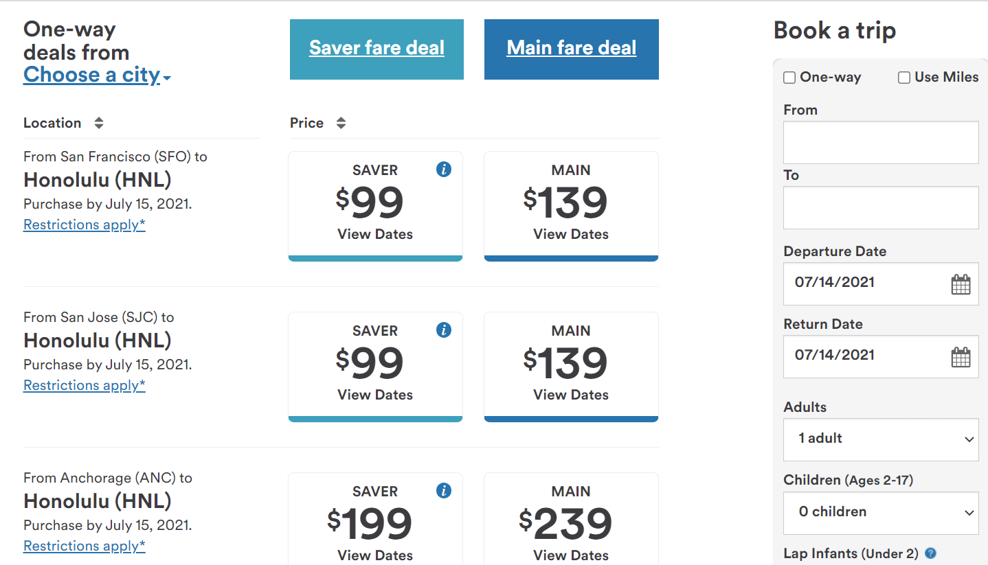The image size is (988, 565).
Task: Expand the Choose a city dropdown
Action: (x=97, y=75)
